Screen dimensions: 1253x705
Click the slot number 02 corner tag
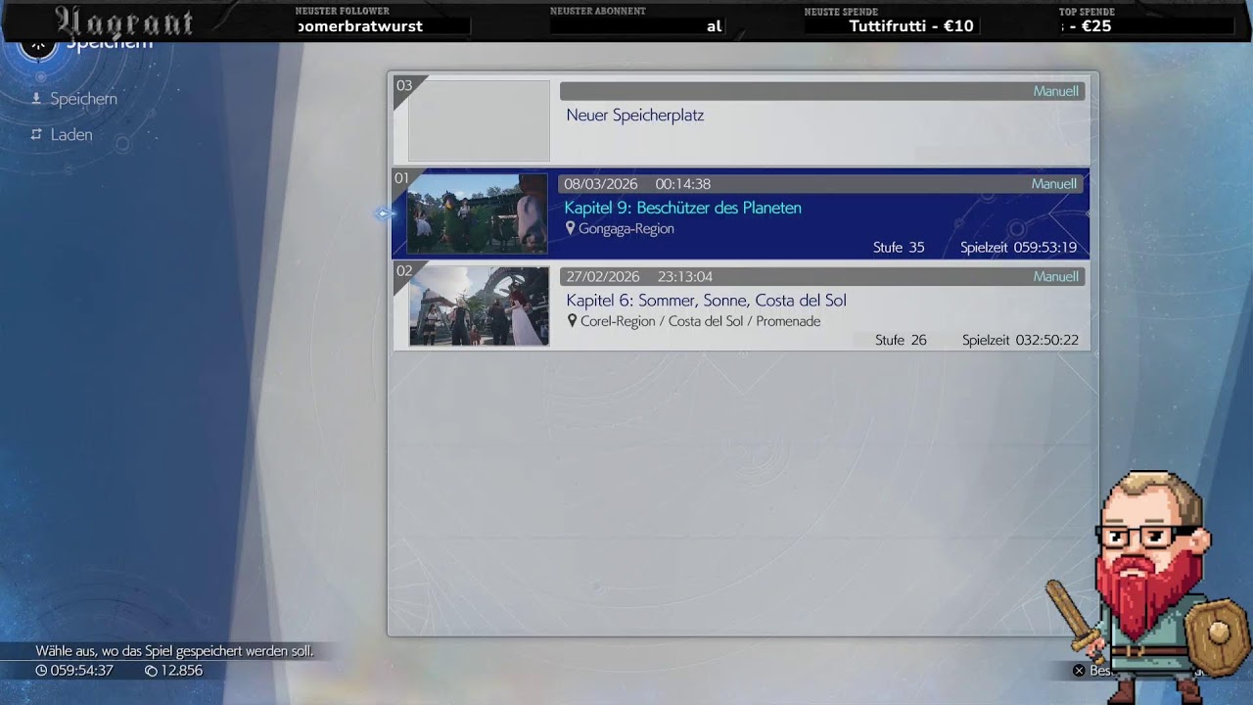pyautogui.click(x=403, y=271)
